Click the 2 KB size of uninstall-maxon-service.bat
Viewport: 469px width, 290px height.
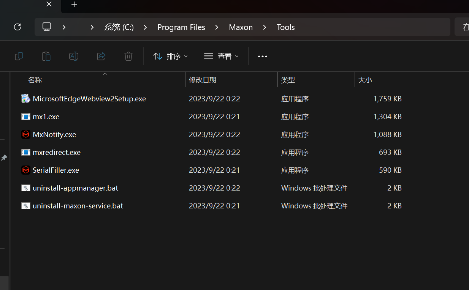tap(395, 206)
